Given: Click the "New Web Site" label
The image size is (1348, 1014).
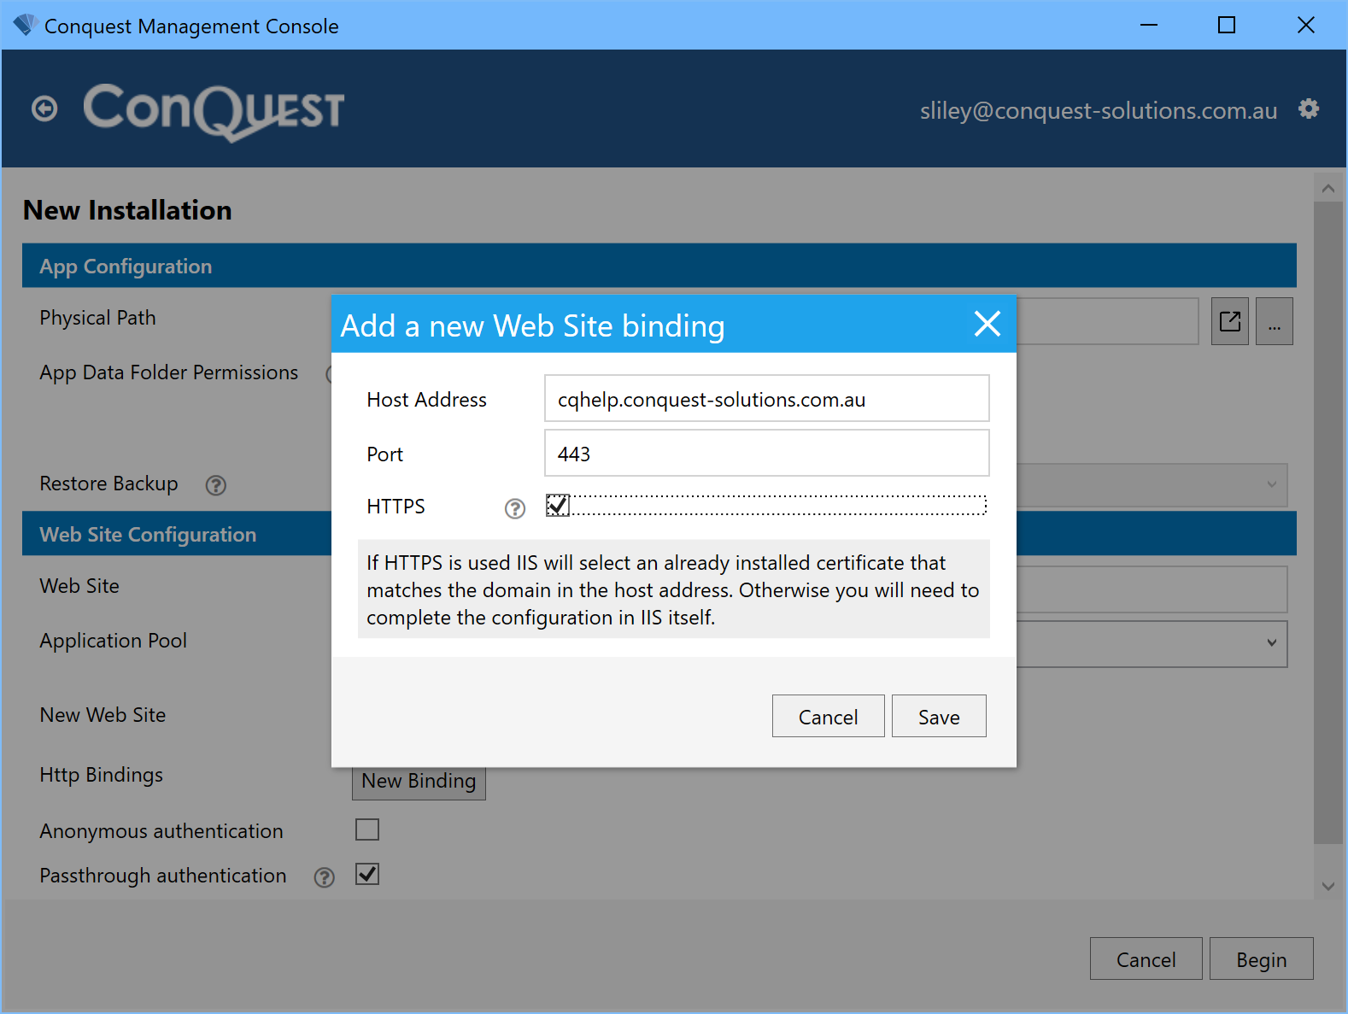Looking at the screenshot, I should click(x=103, y=715).
